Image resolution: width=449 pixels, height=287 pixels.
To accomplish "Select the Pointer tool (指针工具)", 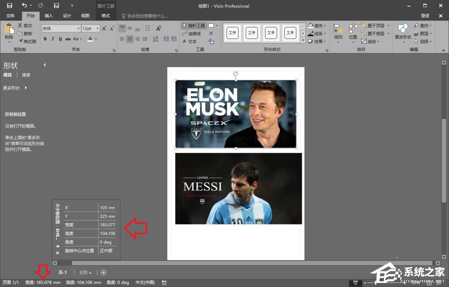I will [x=194, y=26].
